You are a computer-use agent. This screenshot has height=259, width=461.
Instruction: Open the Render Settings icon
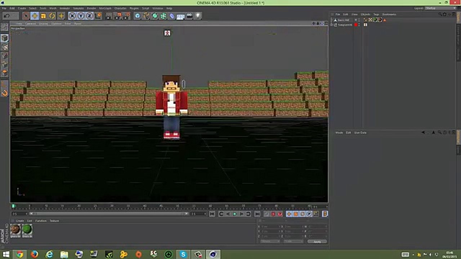(x=126, y=16)
